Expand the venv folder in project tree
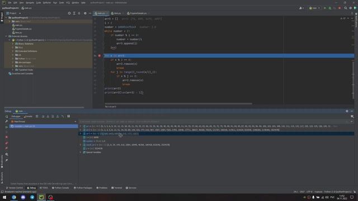Image resolution: width=358 pixels, height=201 pixels. [x=10, y=21]
